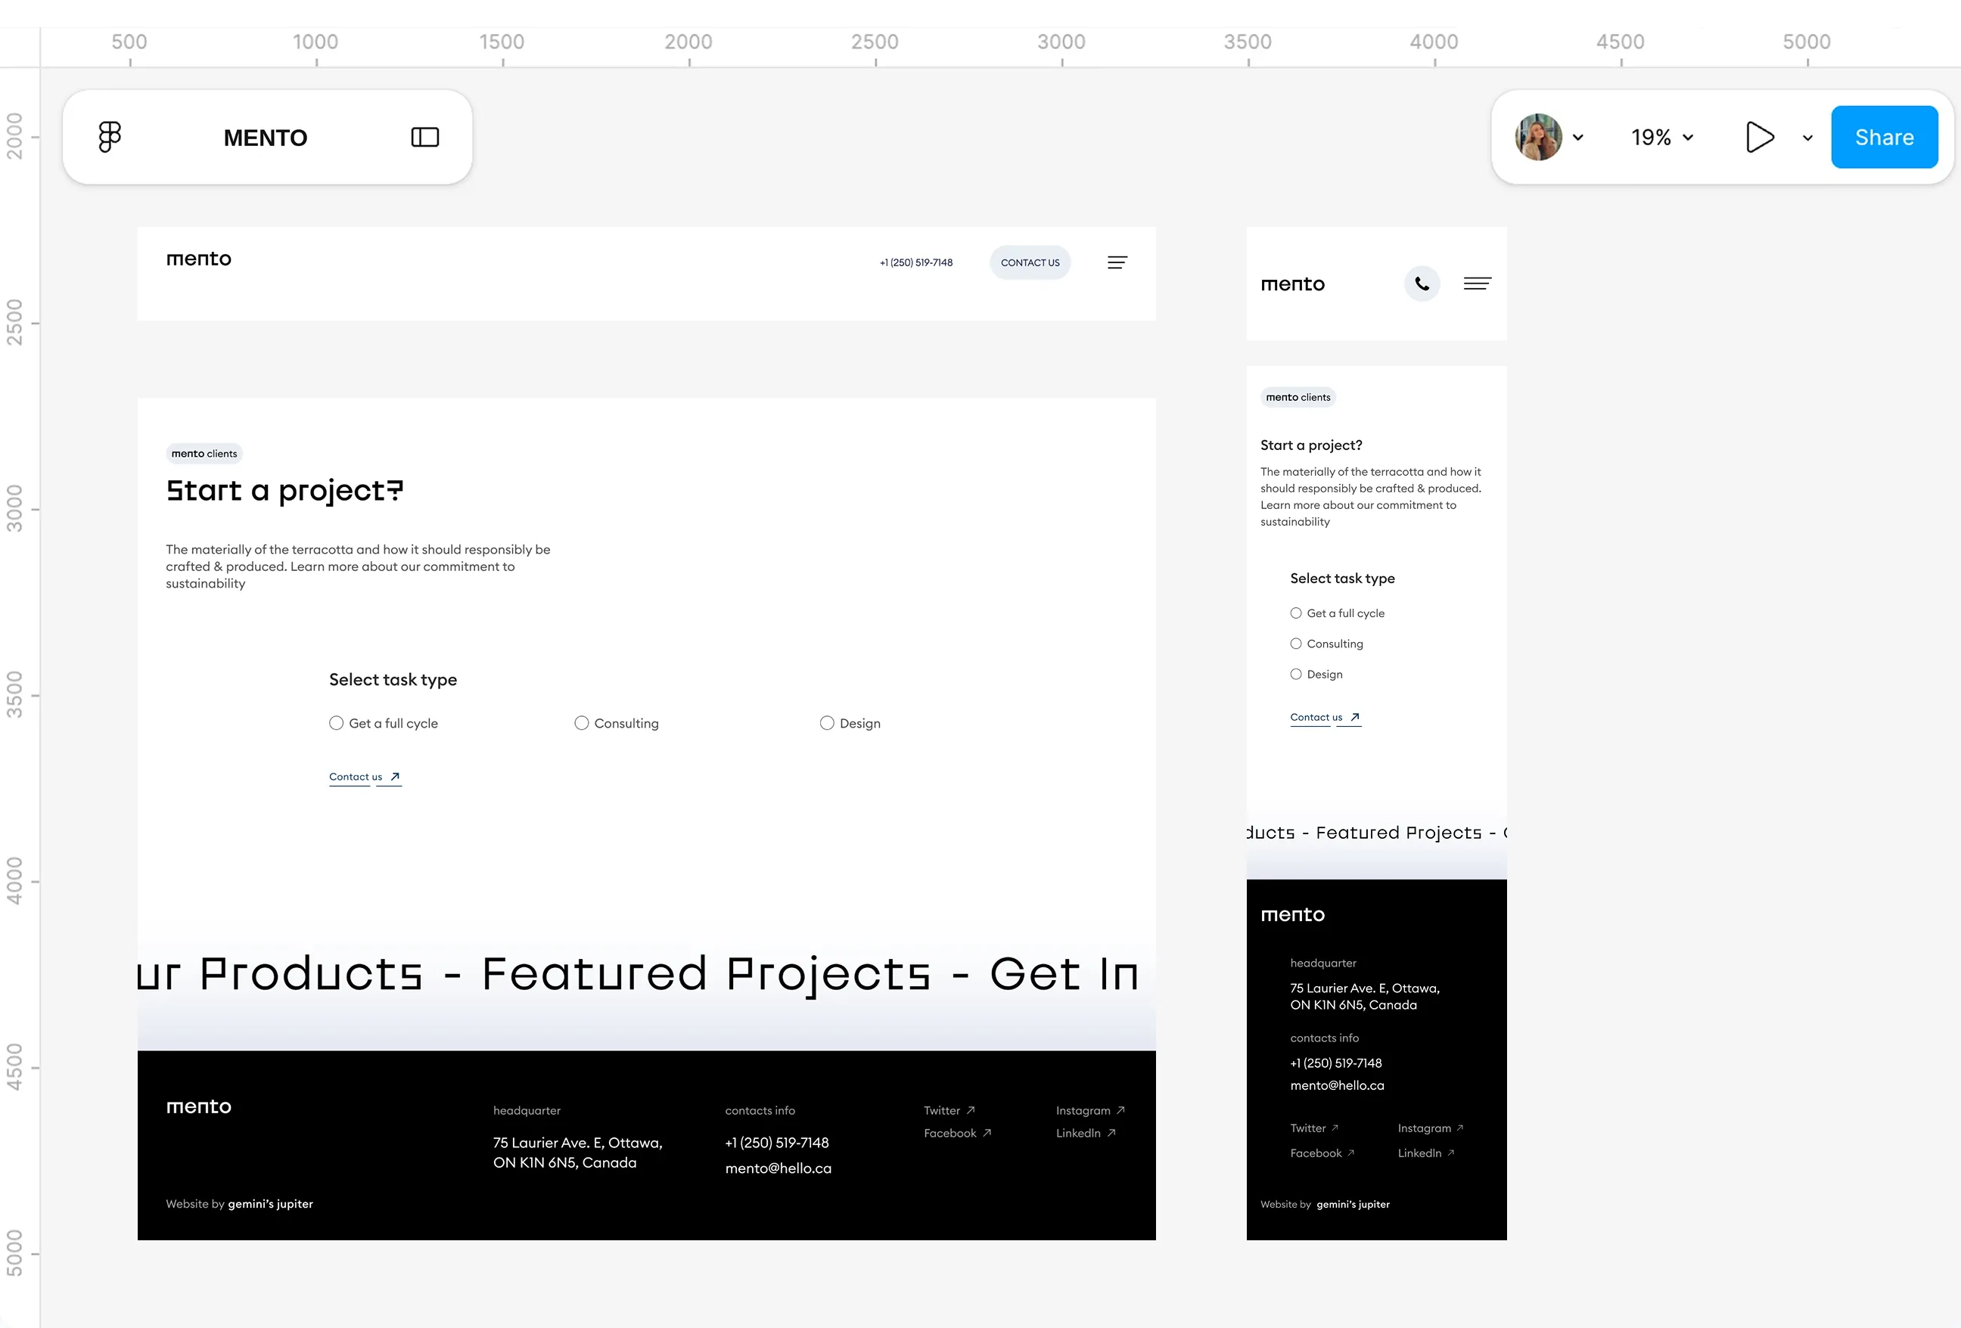Open the LinkedIn link in desktop footer
The image size is (1961, 1328).
[1086, 1134]
